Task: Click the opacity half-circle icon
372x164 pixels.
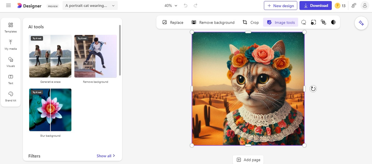Action: point(333,22)
